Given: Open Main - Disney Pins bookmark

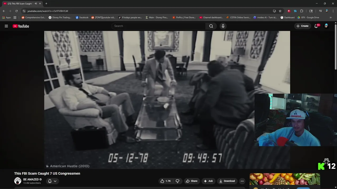Looking at the screenshot, I should tap(157, 18).
